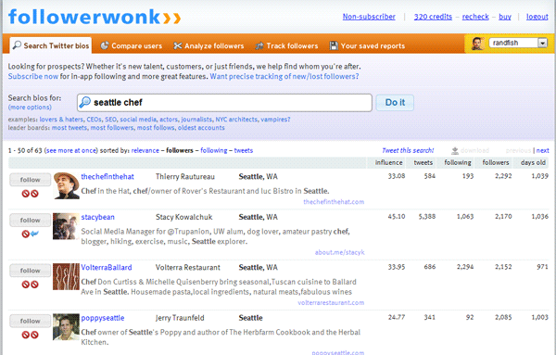Open the oldest accounts leader board

201,128
